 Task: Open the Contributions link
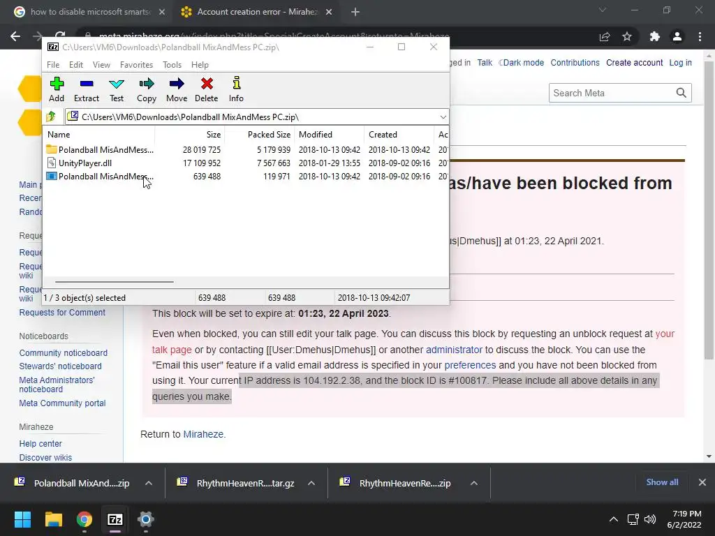(x=575, y=62)
